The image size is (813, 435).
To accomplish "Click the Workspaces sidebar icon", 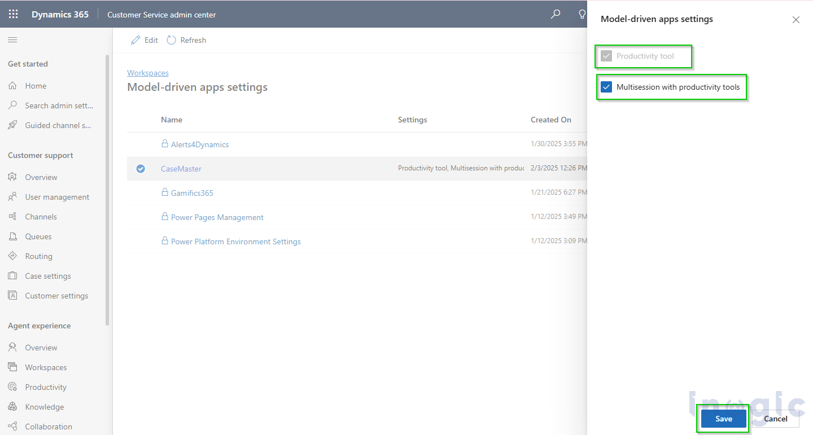I will pos(12,367).
